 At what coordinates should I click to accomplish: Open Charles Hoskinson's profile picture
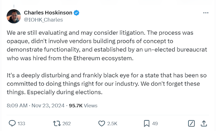[x=14, y=16]
